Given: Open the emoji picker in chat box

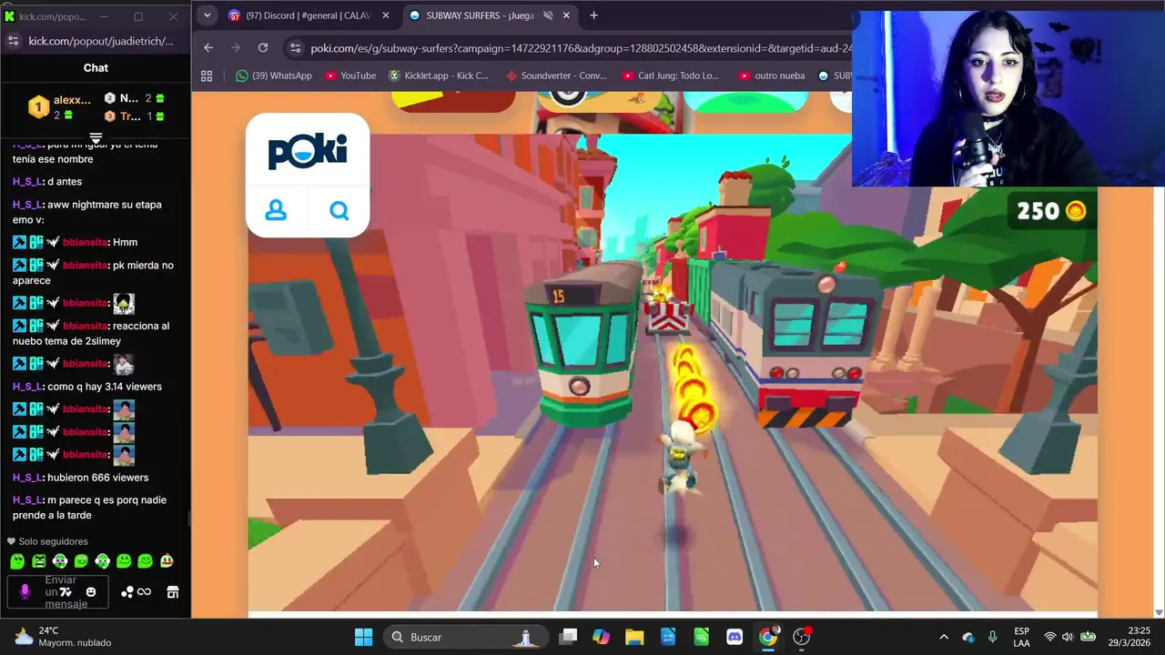Looking at the screenshot, I should (x=91, y=592).
